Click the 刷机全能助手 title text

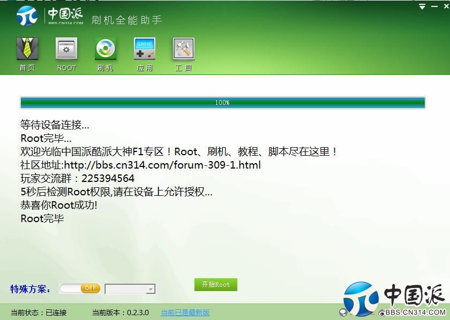click(127, 20)
